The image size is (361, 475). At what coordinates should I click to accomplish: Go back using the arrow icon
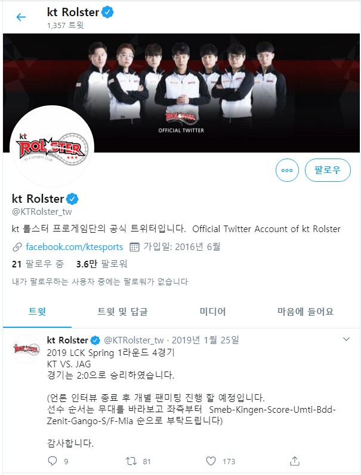pos(21,17)
